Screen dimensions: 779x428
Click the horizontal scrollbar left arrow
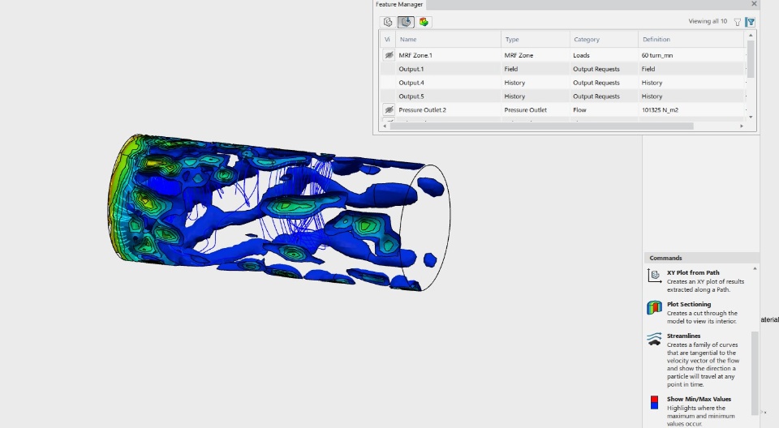pos(385,126)
